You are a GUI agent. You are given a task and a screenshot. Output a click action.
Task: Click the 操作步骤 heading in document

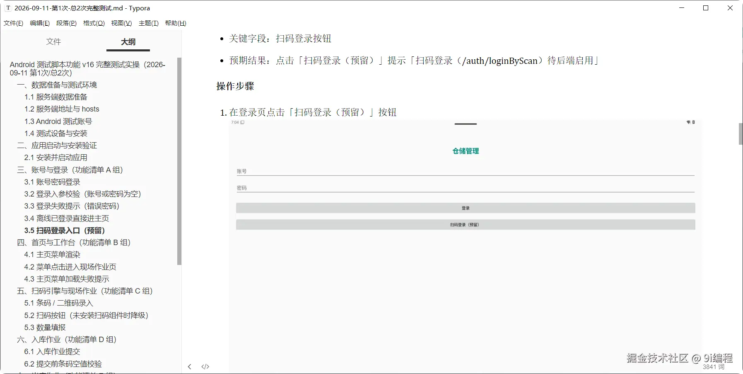pyautogui.click(x=235, y=86)
